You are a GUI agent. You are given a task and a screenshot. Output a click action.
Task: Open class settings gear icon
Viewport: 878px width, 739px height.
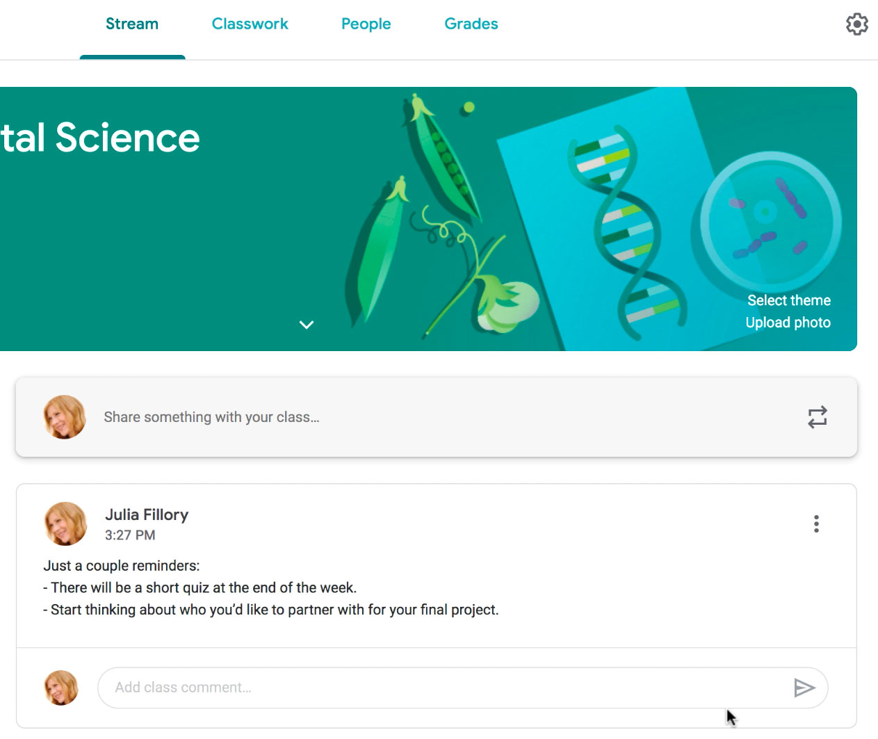coord(856,24)
